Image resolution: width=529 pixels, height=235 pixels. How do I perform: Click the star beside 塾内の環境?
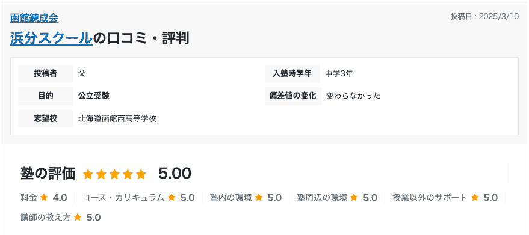pyautogui.click(x=259, y=198)
